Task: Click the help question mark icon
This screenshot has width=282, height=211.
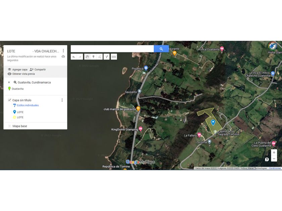Action: point(267,159)
